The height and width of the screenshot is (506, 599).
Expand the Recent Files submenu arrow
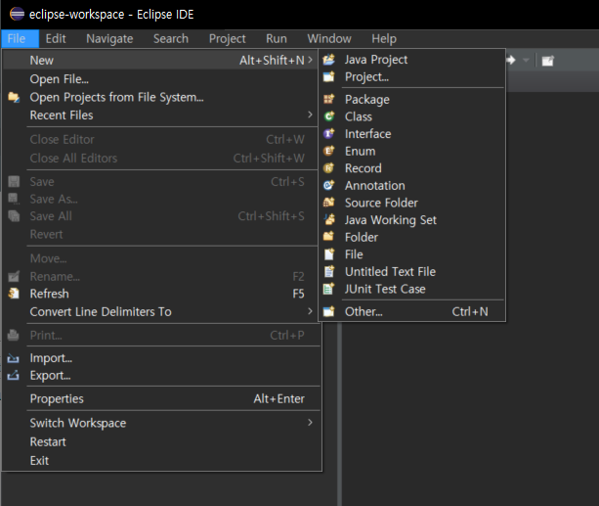tap(310, 115)
